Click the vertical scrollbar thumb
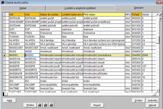163x109 pixels. pos(158,40)
